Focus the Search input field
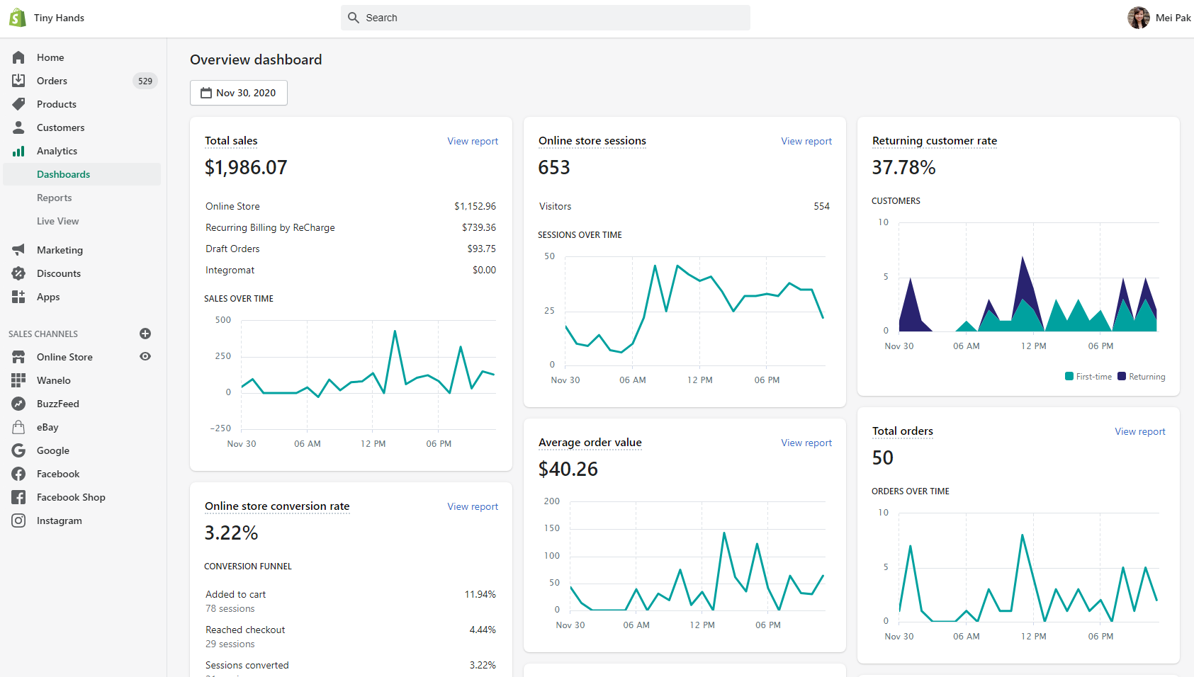The height and width of the screenshot is (677, 1194). pyautogui.click(x=546, y=18)
